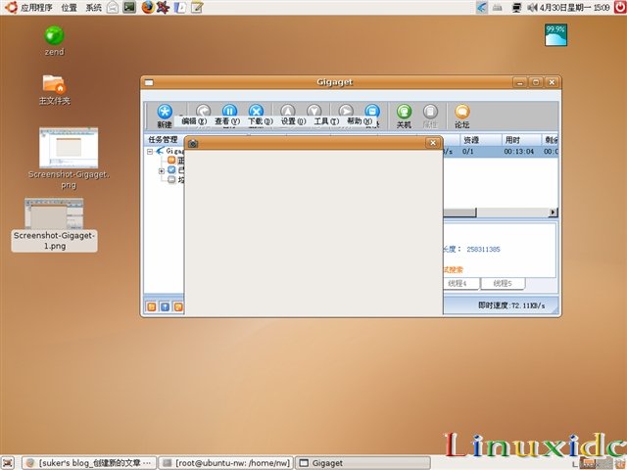The width and height of the screenshot is (627, 470).
Task: Click the notepad pencil icon in top panel
Action: coord(196,7)
